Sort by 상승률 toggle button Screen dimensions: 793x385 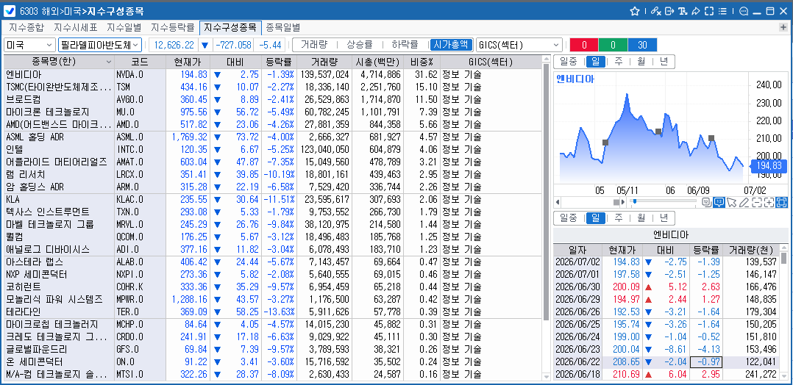point(360,45)
